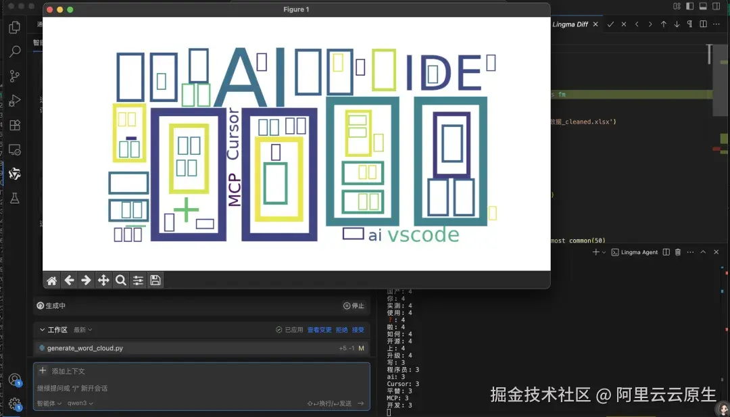Viewport: 730px width, 417px height.
Task: Toggle whitespace display pilcrow icon in diff toolbar
Action: [x=689, y=24]
